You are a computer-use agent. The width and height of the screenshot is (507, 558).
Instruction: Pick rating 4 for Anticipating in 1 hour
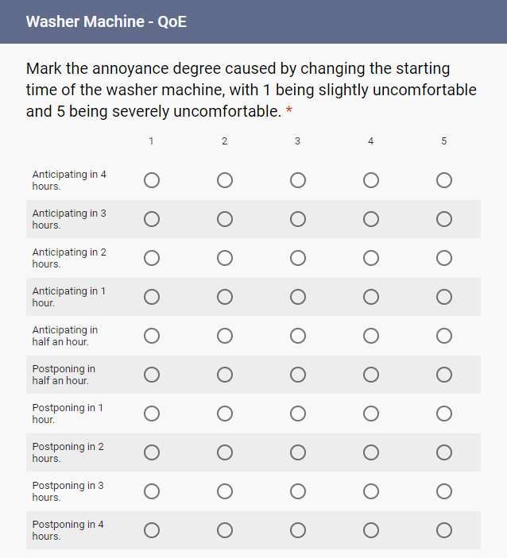[371, 297]
